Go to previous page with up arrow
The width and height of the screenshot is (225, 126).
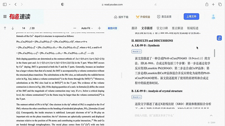(x=5, y=28)
